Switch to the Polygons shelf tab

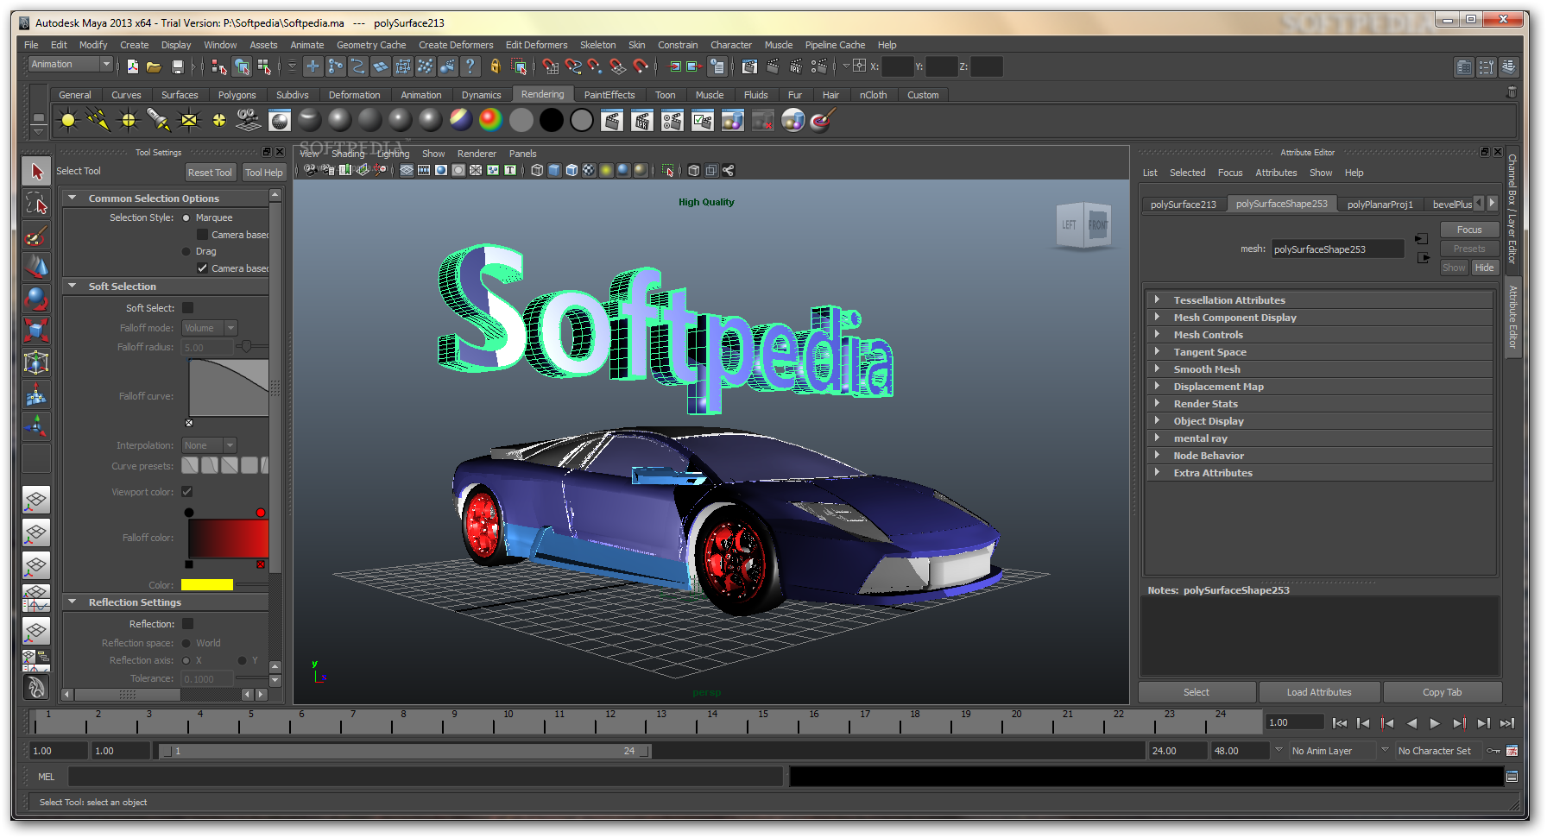237,95
